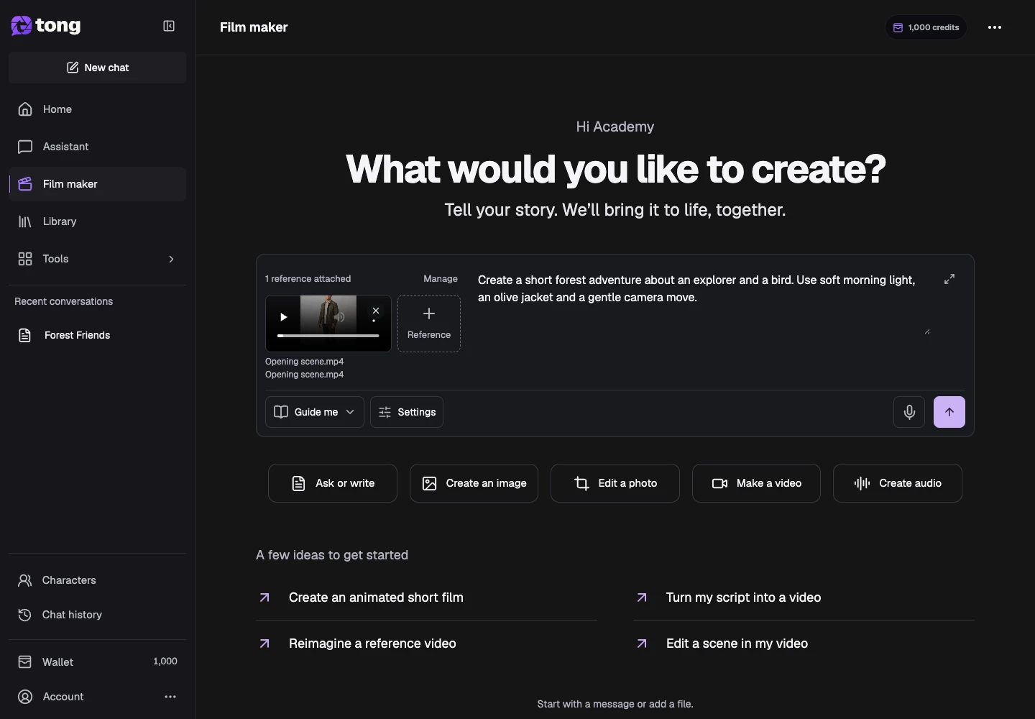
Task: Click Manage references
Action: 441,278
